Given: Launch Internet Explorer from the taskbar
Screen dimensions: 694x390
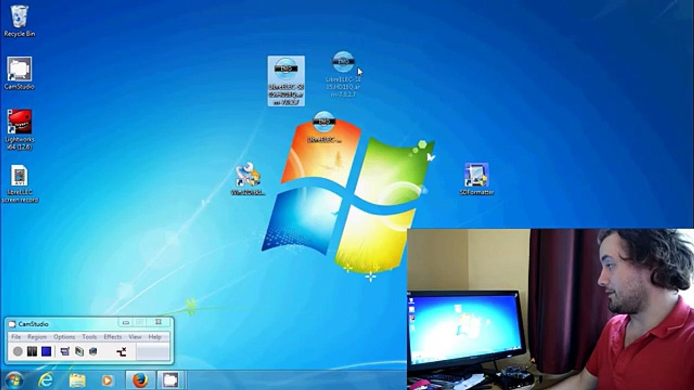Looking at the screenshot, I should (46, 380).
